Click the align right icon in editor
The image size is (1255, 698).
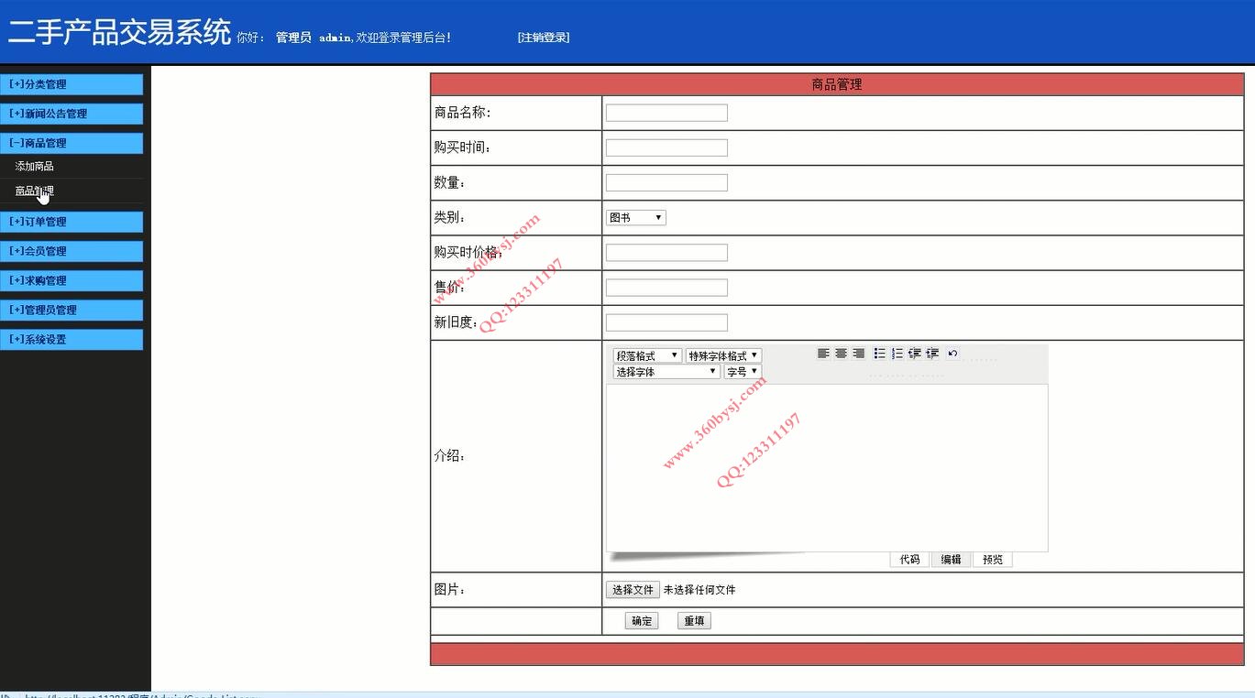[x=858, y=354]
